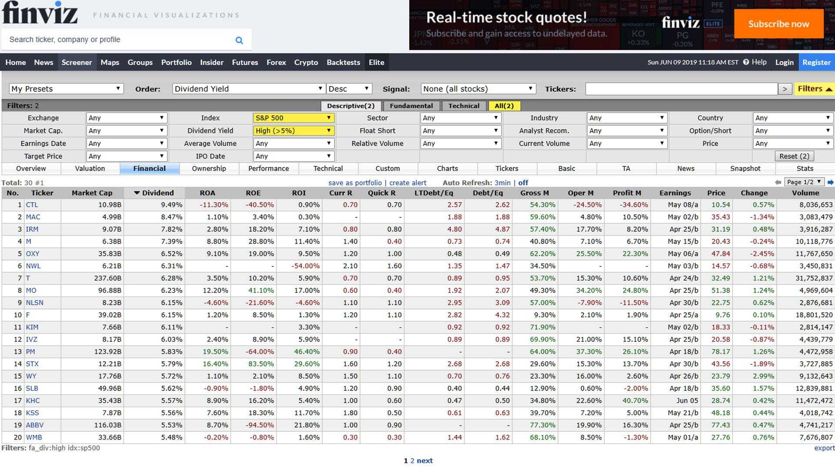This screenshot has height=470, width=835.
Task: Open the Dividend Yield filter dropdown
Action: pos(293,130)
